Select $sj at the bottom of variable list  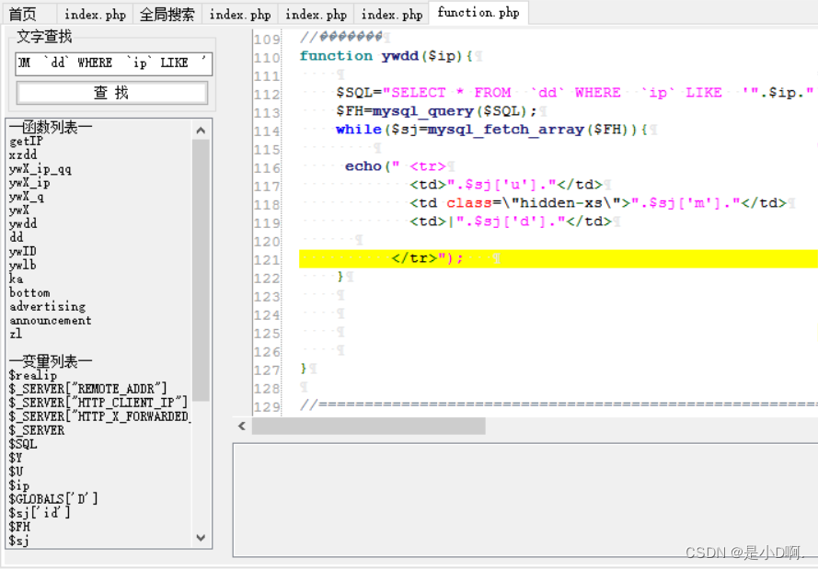point(18,541)
